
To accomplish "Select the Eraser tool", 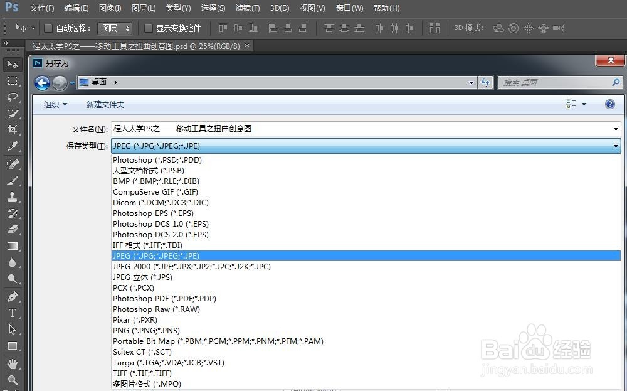I will pos(13,230).
